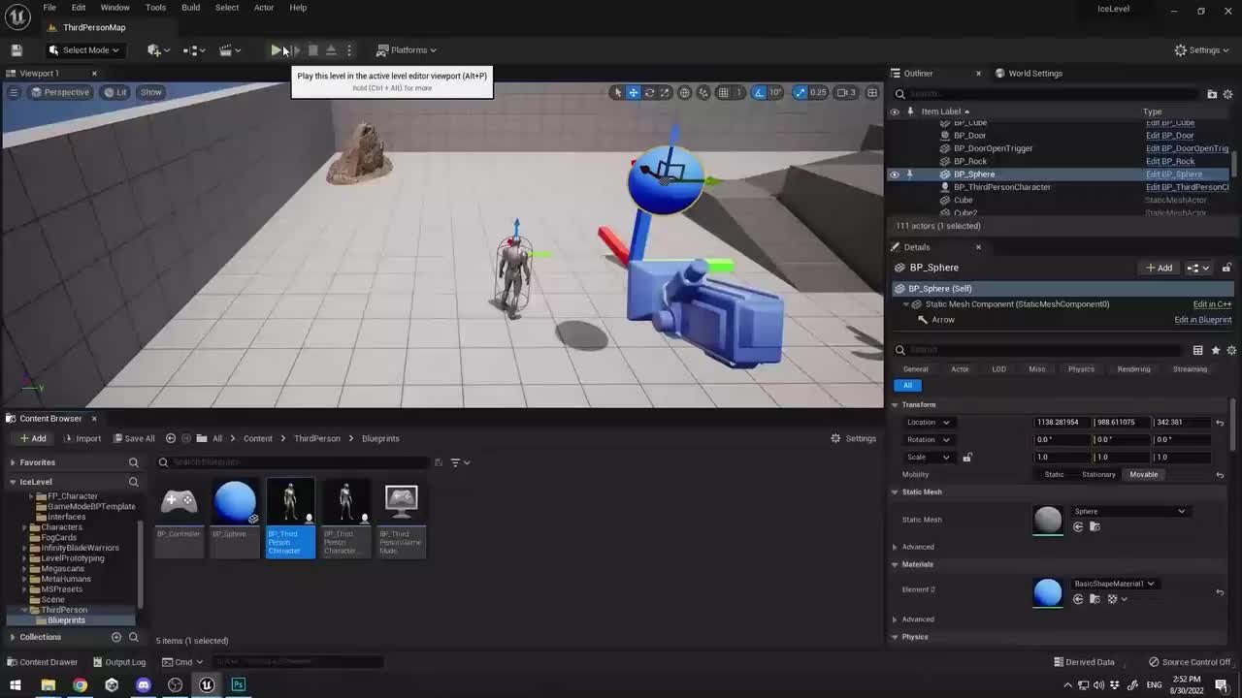1242x698 pixels.
Task: Select the translate (move) gizmo tool
Action: click(x=634, y=92)
